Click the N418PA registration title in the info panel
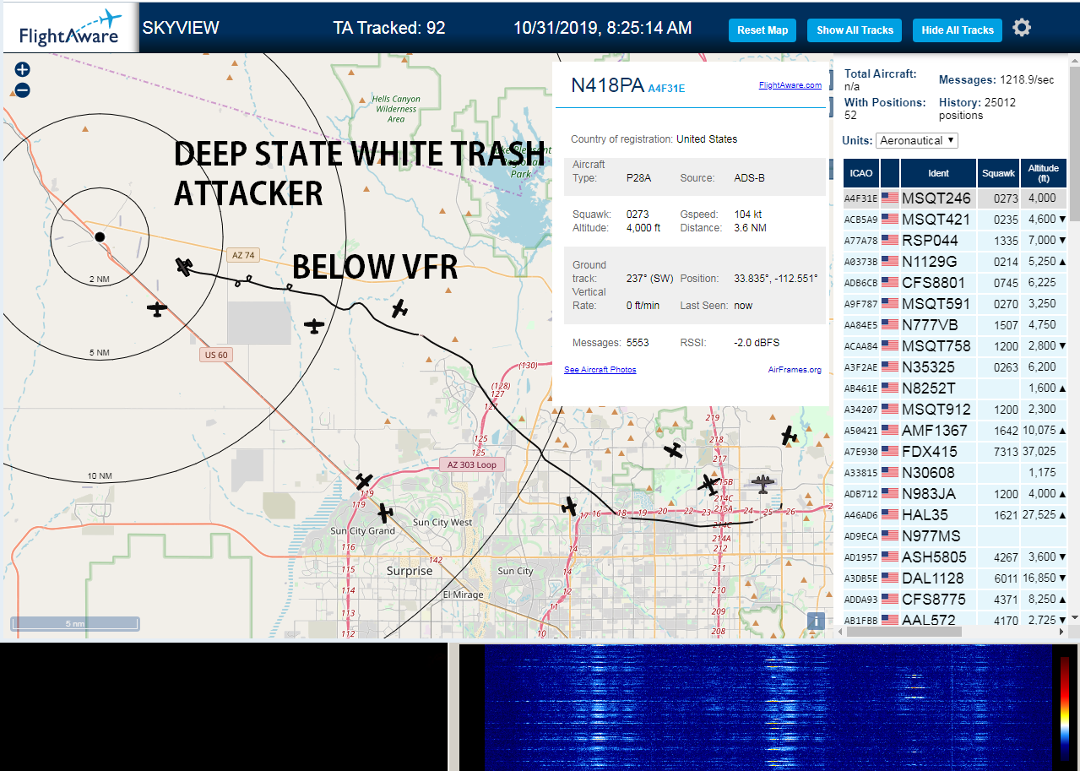1080x771 pixels. (x=608, y=85)
